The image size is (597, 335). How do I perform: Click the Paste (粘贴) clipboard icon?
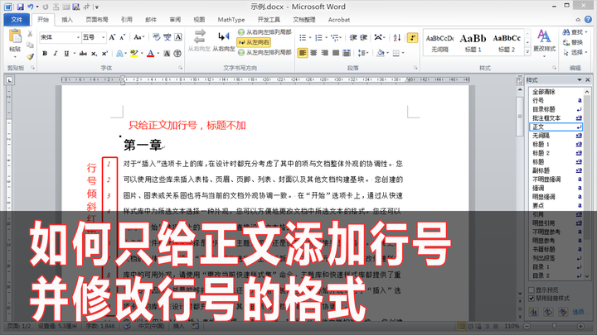click(15, 36)
